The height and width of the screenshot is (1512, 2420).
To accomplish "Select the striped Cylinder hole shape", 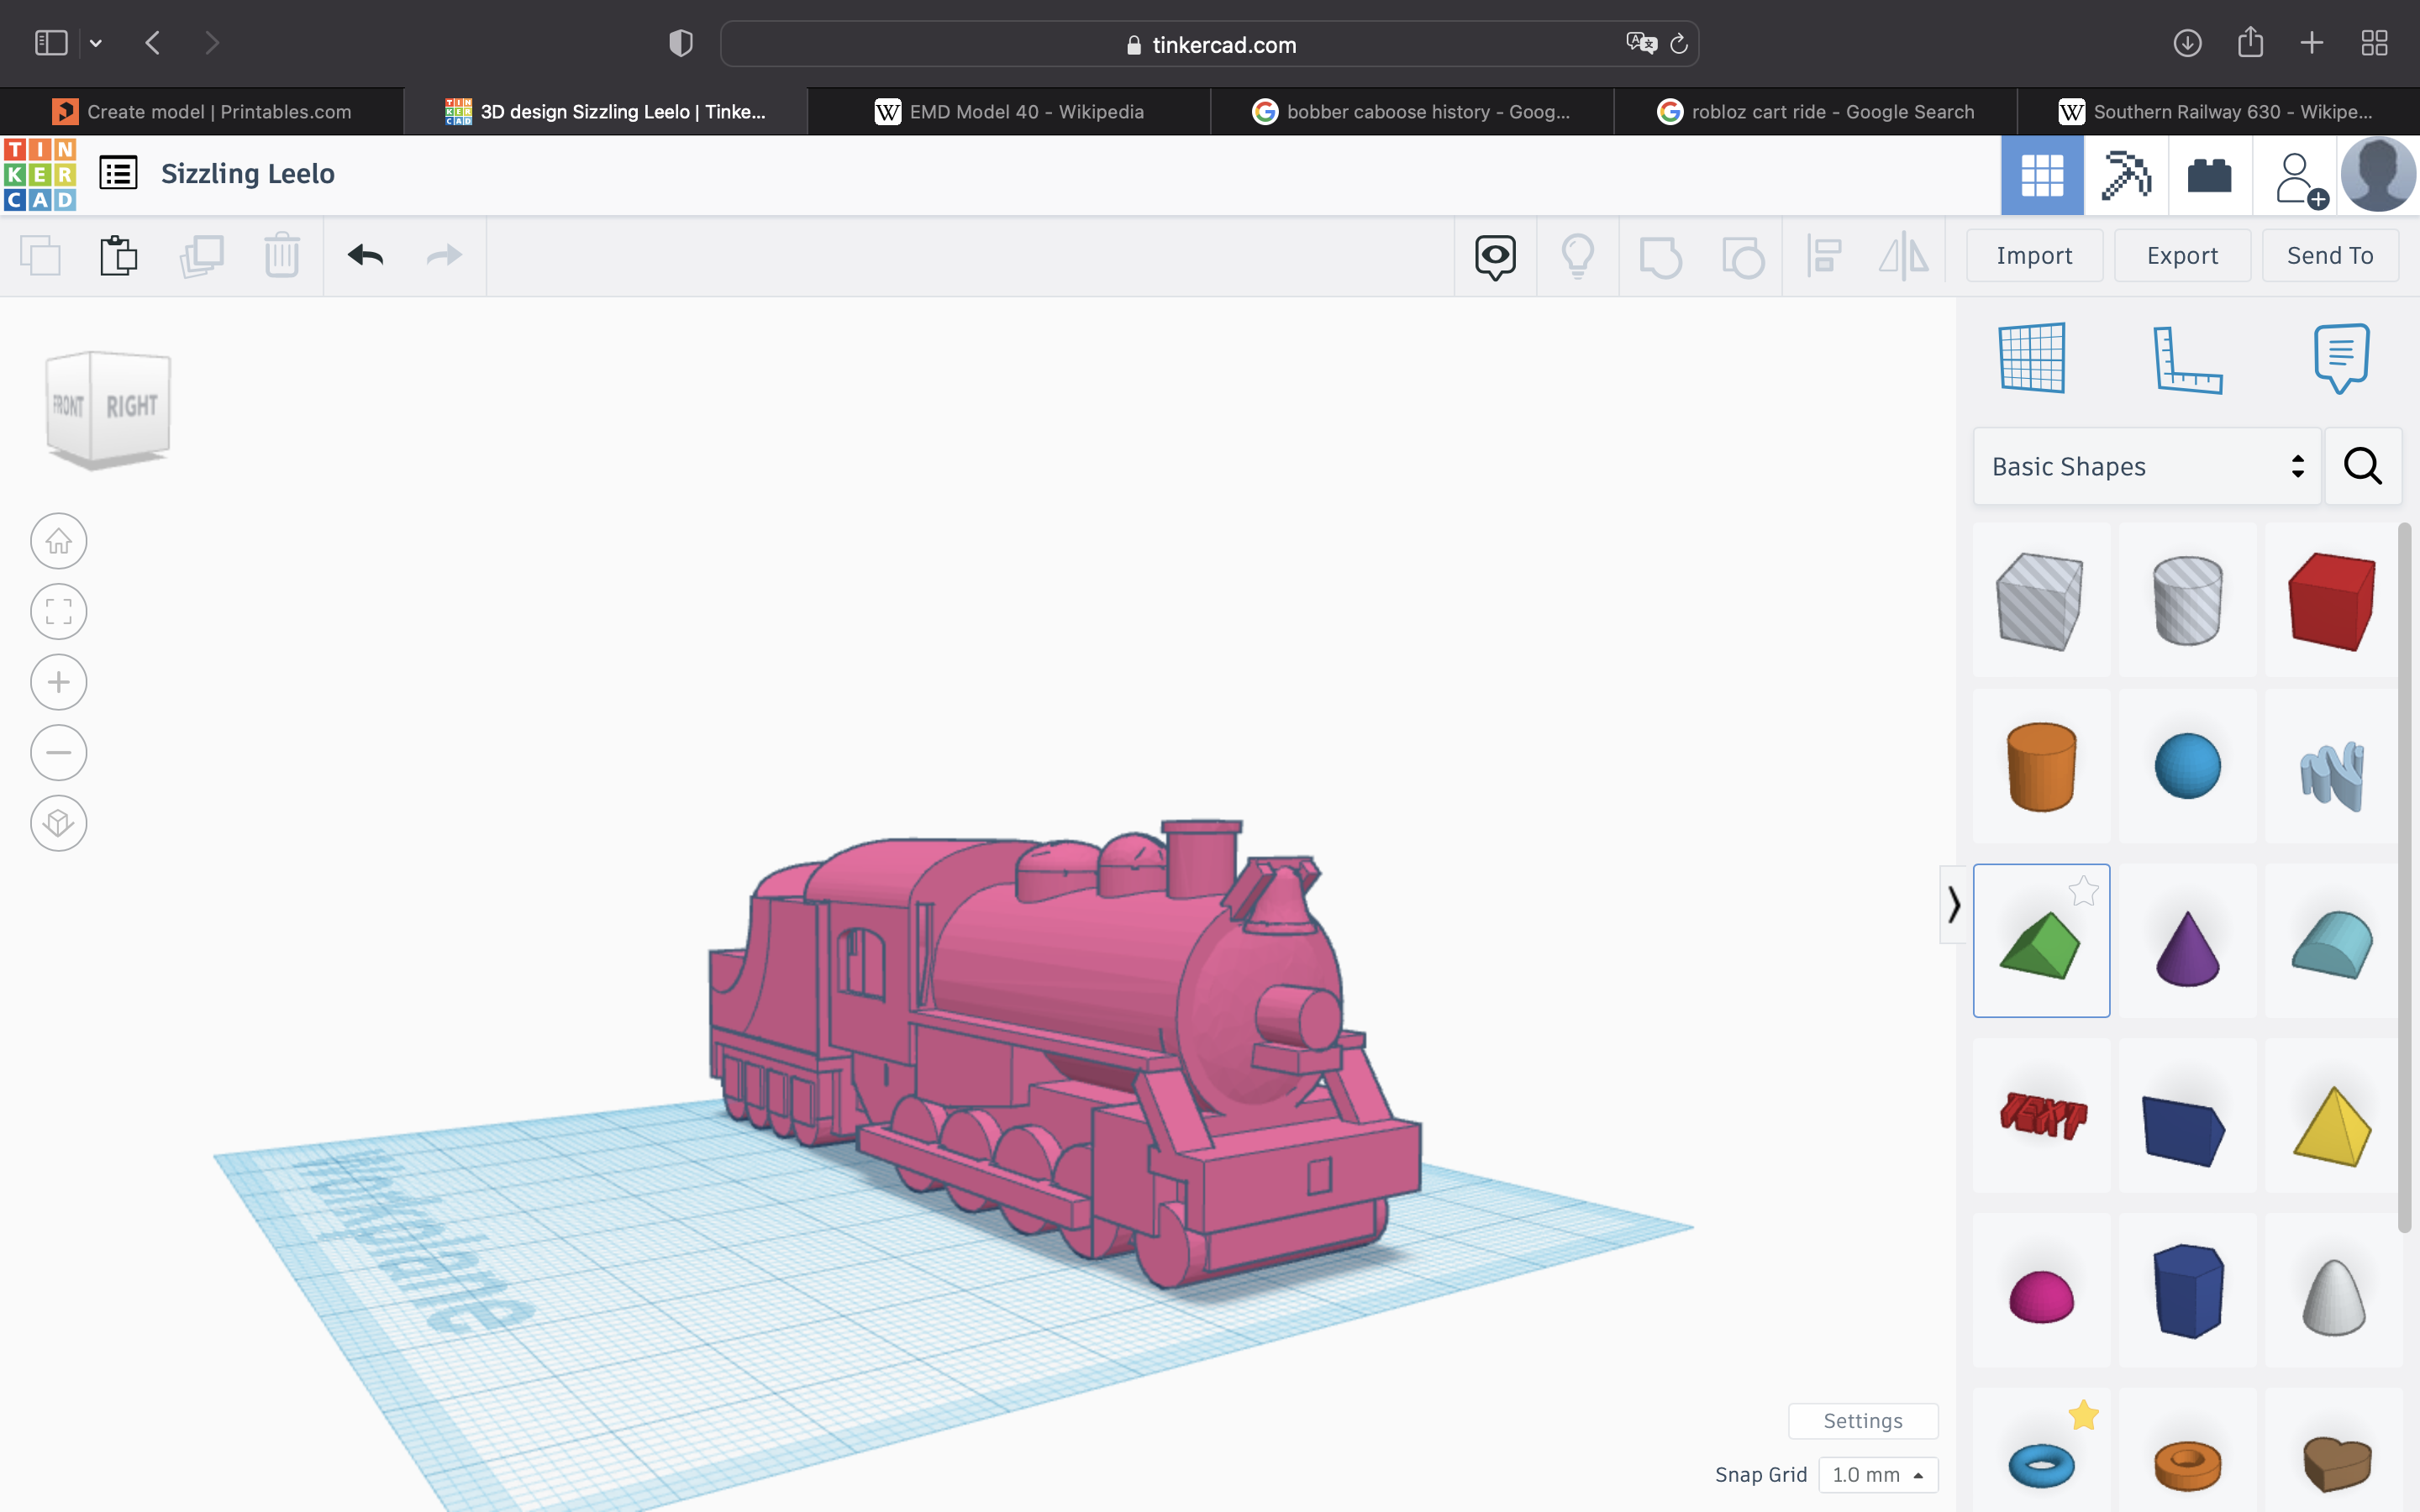I will tap(2187, 601).
